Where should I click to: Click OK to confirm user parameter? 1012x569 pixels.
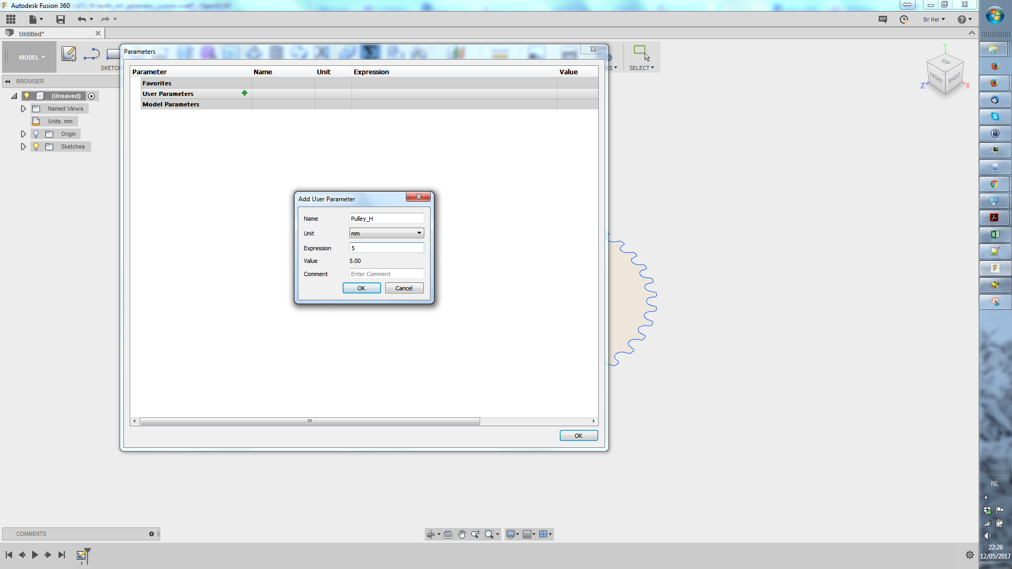[x=361, y=288]
